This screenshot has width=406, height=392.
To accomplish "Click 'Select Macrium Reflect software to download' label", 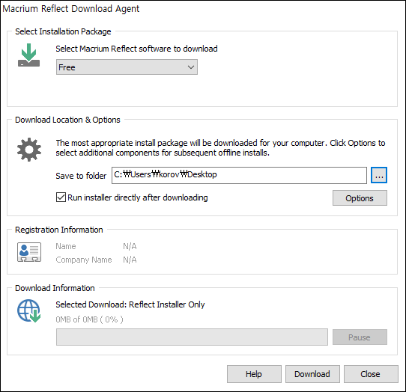I will point(137,49).
